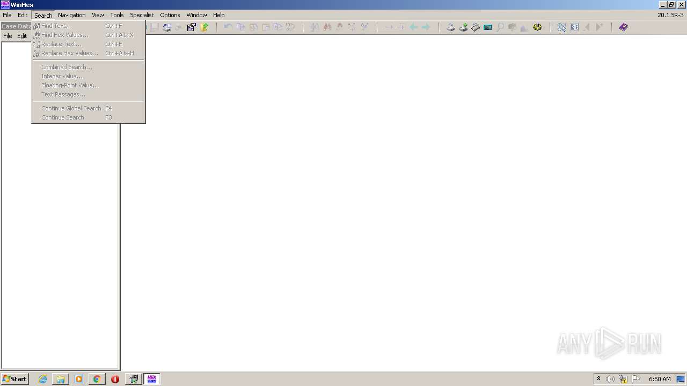Open Google Chrome from the taskbar
The width and height of the screenshot is (687, 386).
coord(97,379)
